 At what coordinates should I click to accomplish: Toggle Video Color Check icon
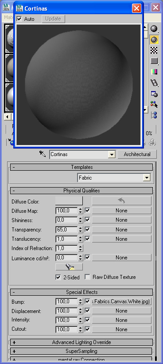(x=154, y=72)
